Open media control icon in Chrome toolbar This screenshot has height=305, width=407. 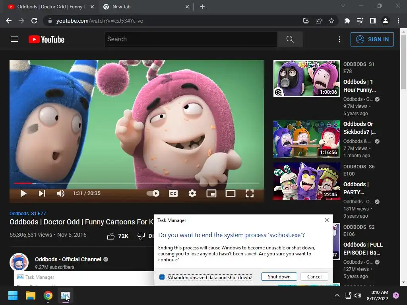click(x=360, y=21)
